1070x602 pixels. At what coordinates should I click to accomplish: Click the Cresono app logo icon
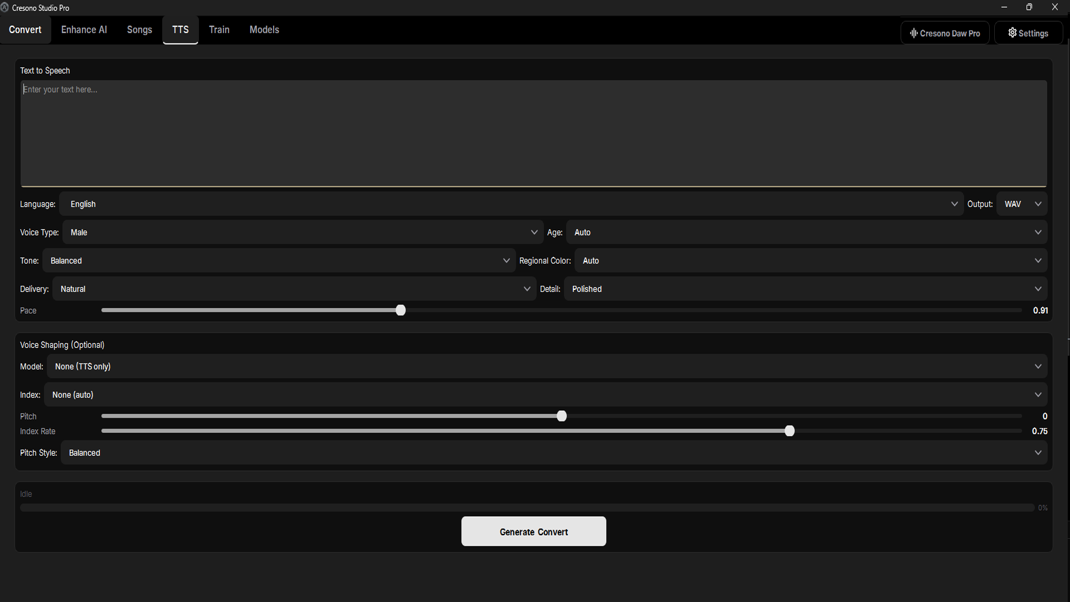pos(4,8)
